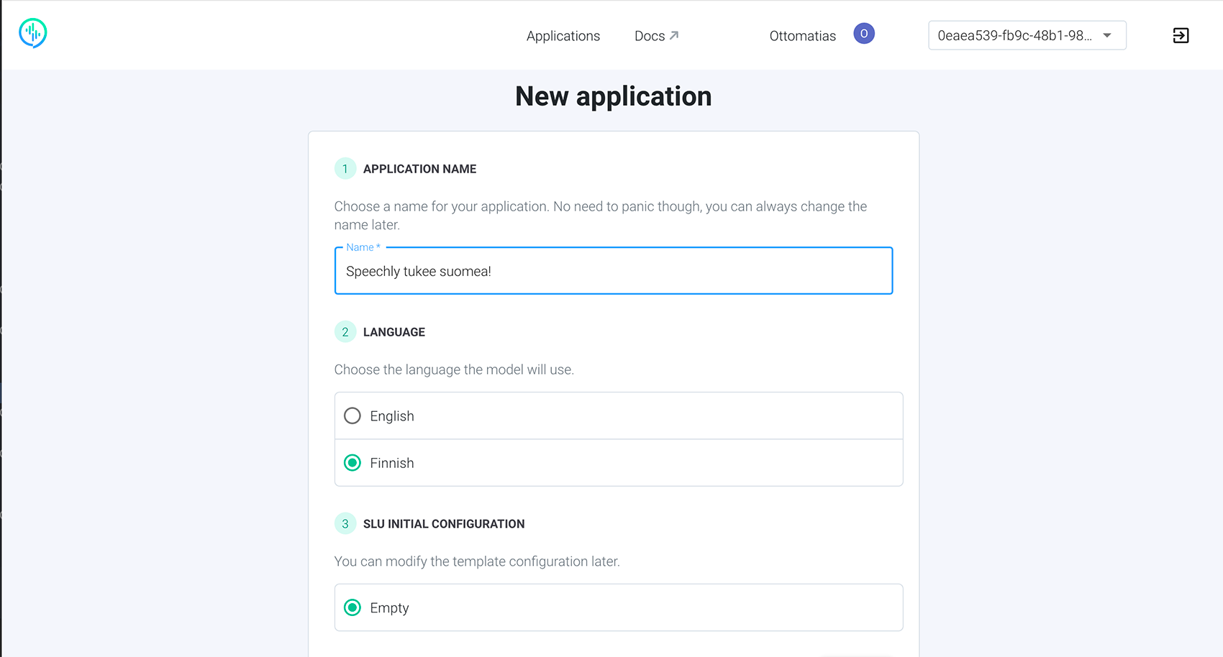This screenshot has width=1223, height=657.
Task: Click the project ID text 0eaea539-fb9c
Action: [1014, 35]
